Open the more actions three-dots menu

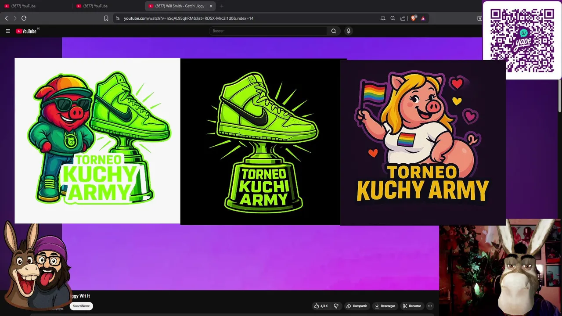click(430, 306)
